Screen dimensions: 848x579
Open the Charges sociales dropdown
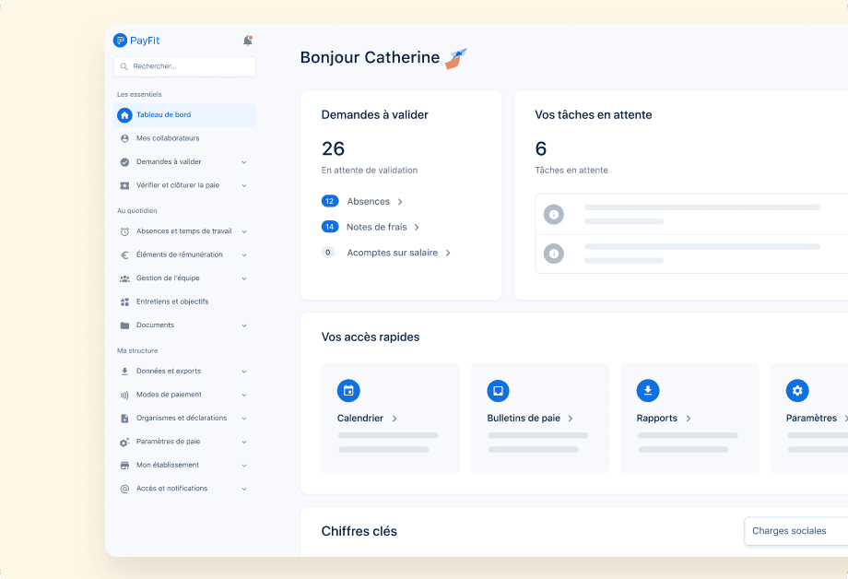[x=796, y=531]
